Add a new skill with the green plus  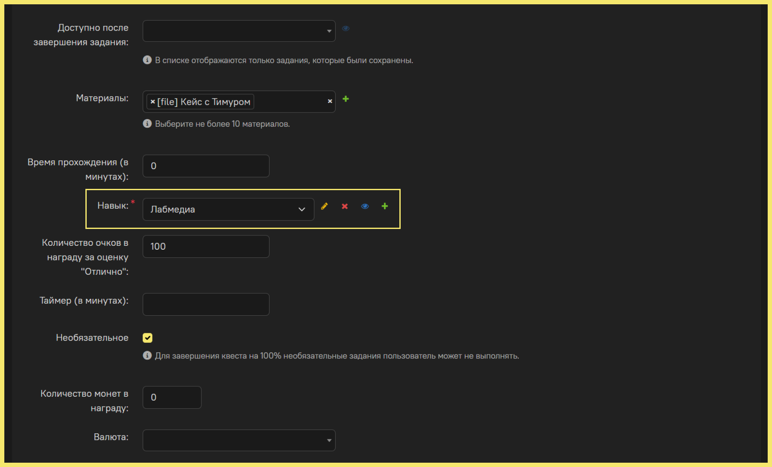(385, 206)
